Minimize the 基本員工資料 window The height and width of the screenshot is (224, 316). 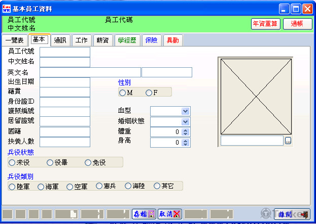point(284,9)
